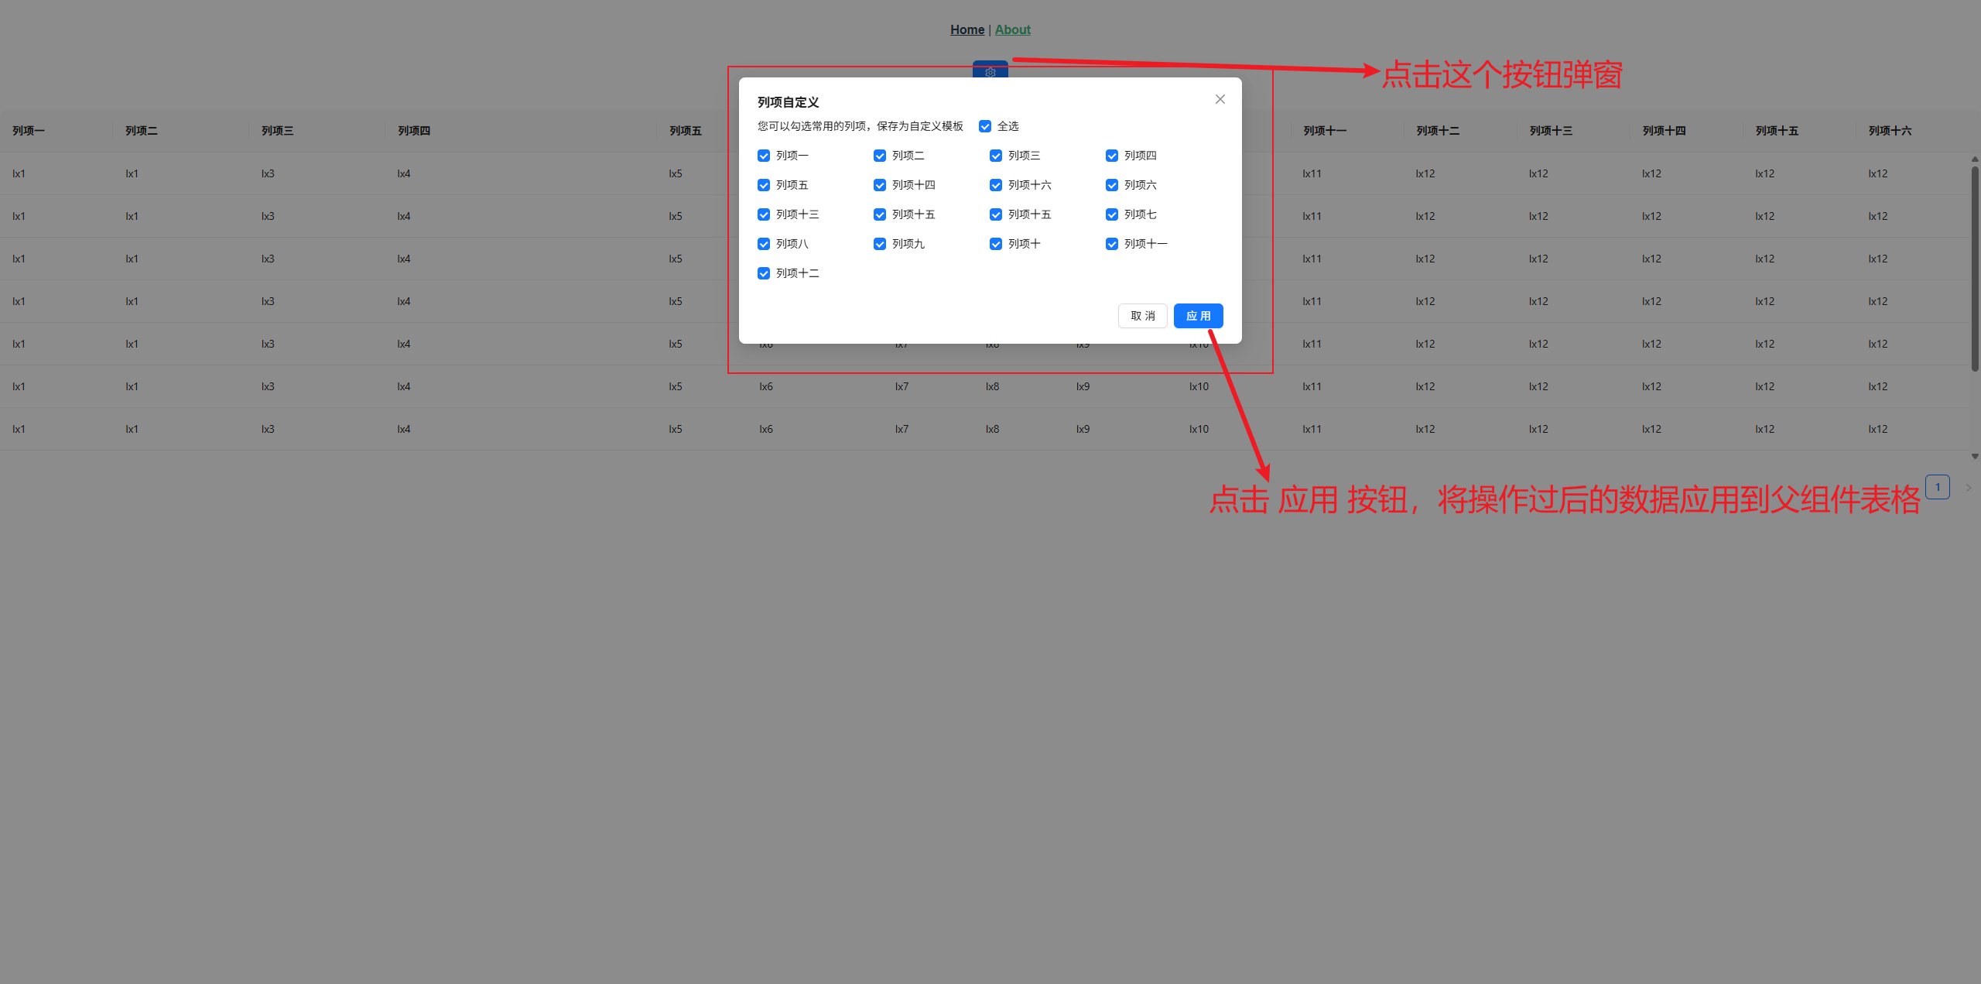Toggle the 列项九 checkbox
Image resolution: width=1981 pixels, height=984 pixels.
(x=880, y=244)
